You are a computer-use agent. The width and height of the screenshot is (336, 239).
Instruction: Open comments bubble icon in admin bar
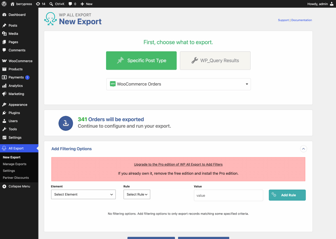pyautogui.click(x=70, y=4)
